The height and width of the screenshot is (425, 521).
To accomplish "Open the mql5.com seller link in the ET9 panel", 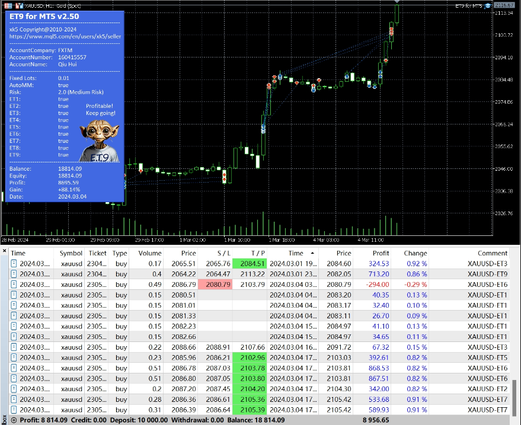I will pos(65,37).
